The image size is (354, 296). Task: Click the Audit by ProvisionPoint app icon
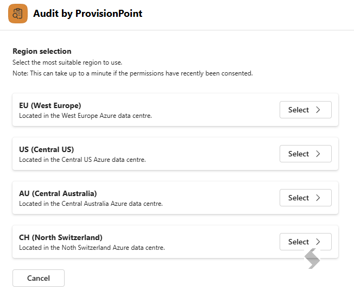(18, 14)
